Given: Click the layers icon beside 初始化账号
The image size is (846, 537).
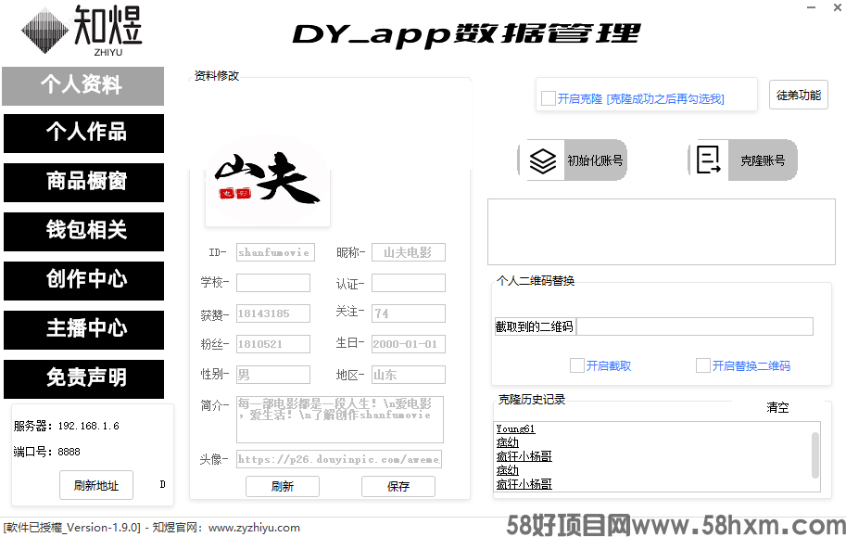Looking at the screenshot, I should (542, 160).
